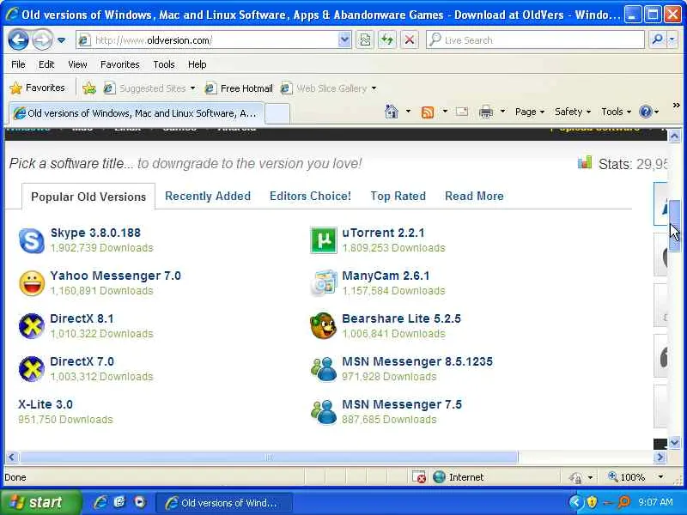Viewport: 687px width, 515px height.
Task: Click the Windows Start button
Action: coord(40,502)
